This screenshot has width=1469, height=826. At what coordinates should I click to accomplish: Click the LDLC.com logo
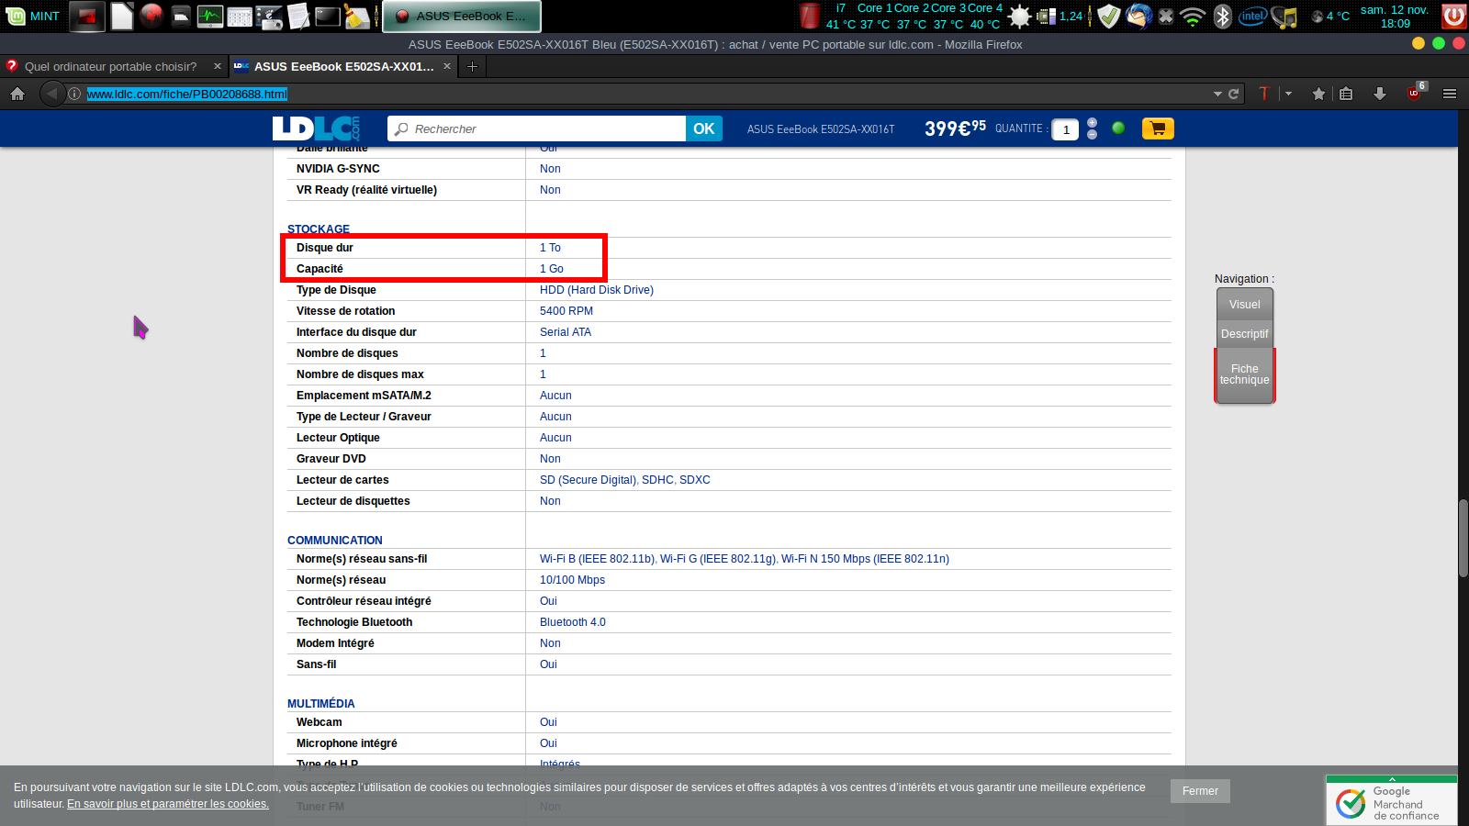click(x=317, y=128)
